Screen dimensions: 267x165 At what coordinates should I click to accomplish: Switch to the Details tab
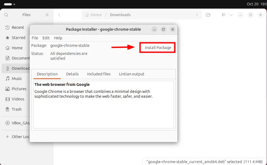click(x=72, y=74)
